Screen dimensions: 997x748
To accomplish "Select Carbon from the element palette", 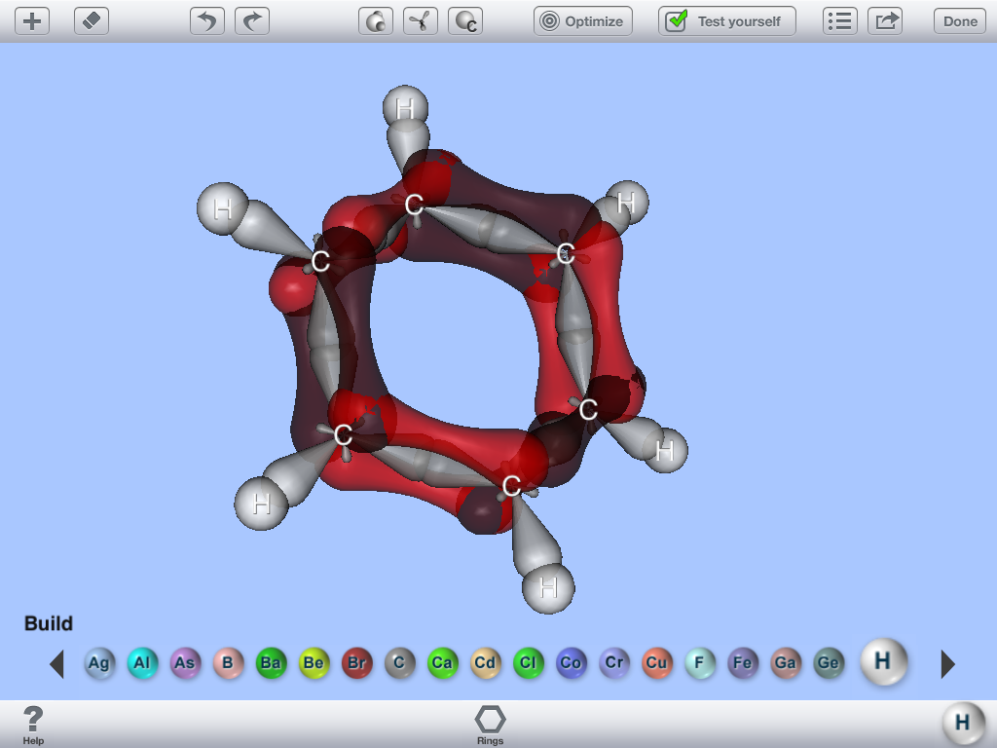I will pyautogui.click(x=399, y=663).
